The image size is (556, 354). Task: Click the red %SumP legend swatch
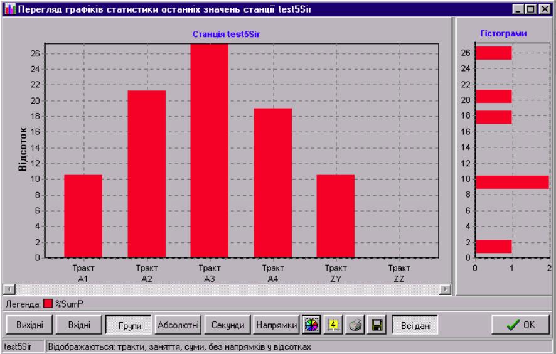click(x=48, y=304)
